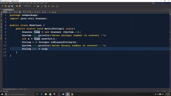Screen dimensions: 171x96
Task: Toggle Bookmark on the current line
Action: (40, 12)
